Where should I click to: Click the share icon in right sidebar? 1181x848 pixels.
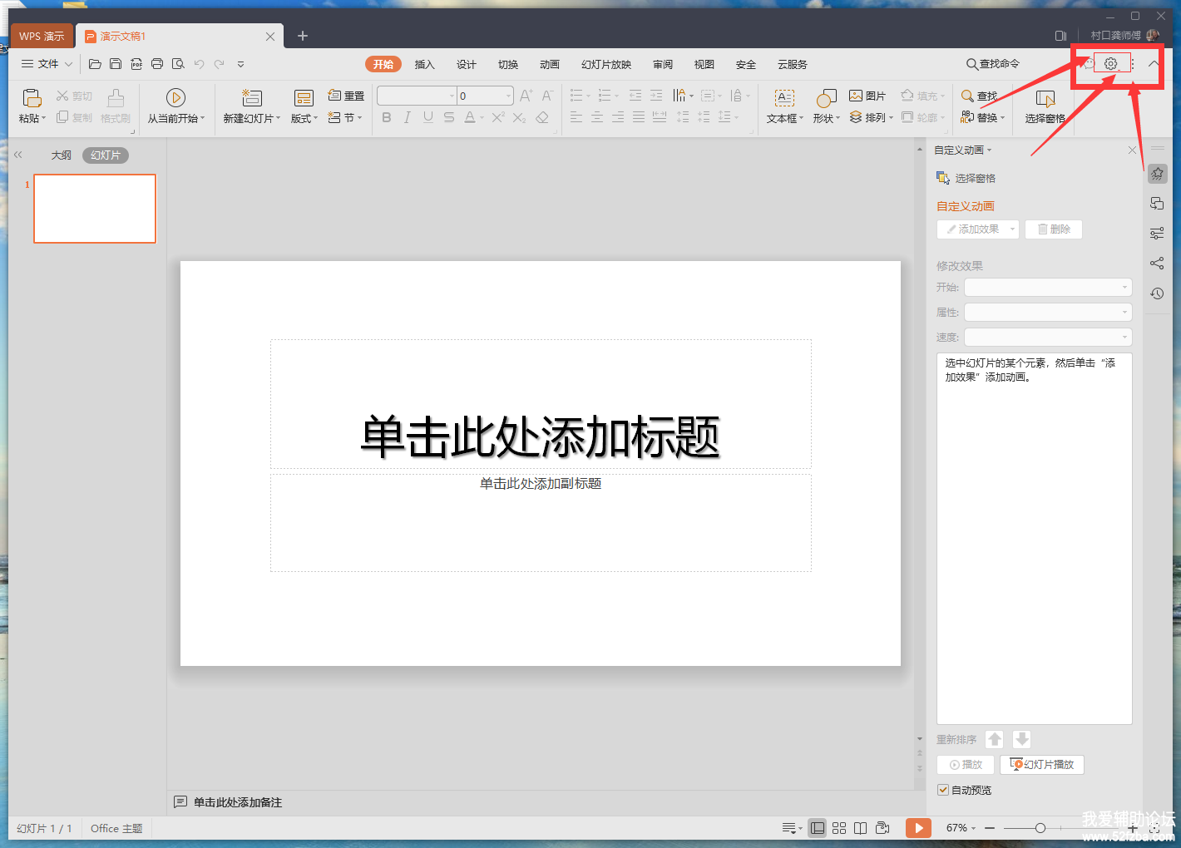point(1157,264)
